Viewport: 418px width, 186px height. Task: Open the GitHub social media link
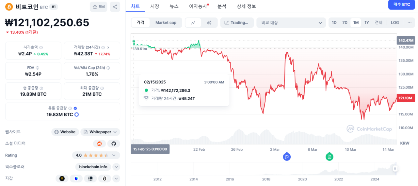114,144
